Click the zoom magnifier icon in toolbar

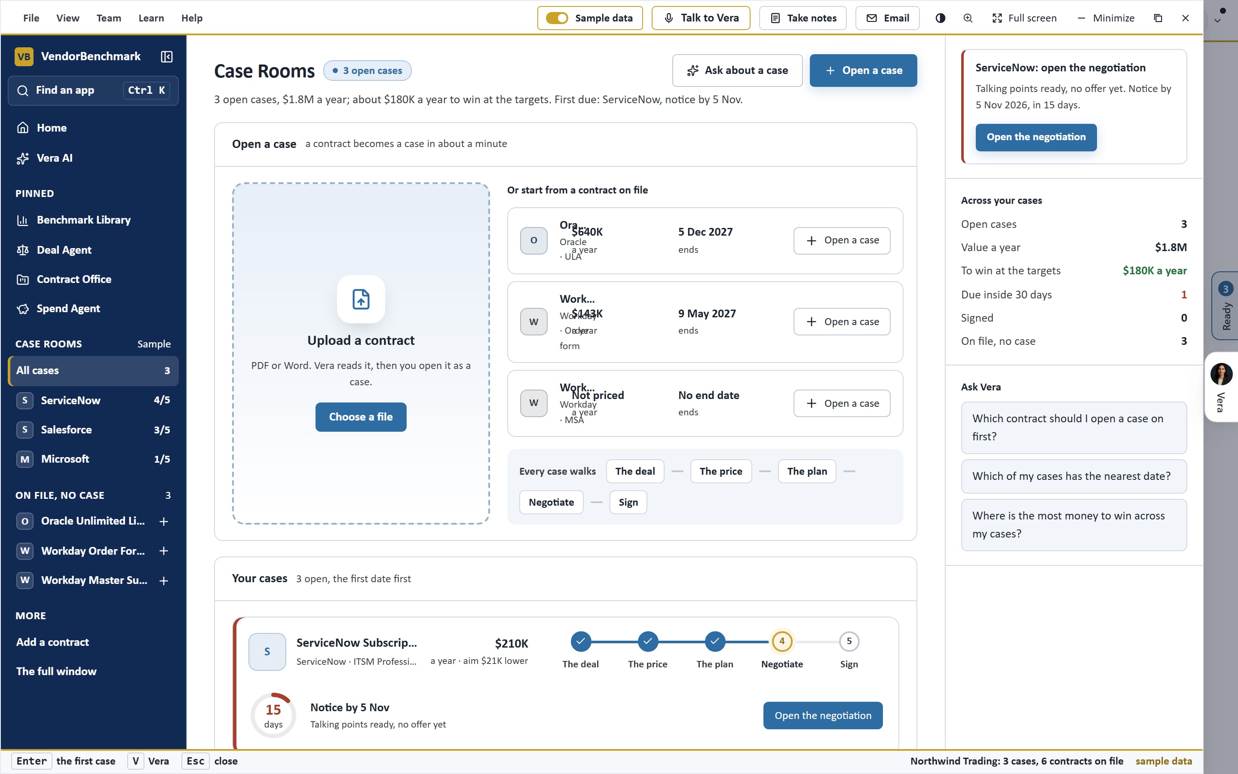point(968,18)
